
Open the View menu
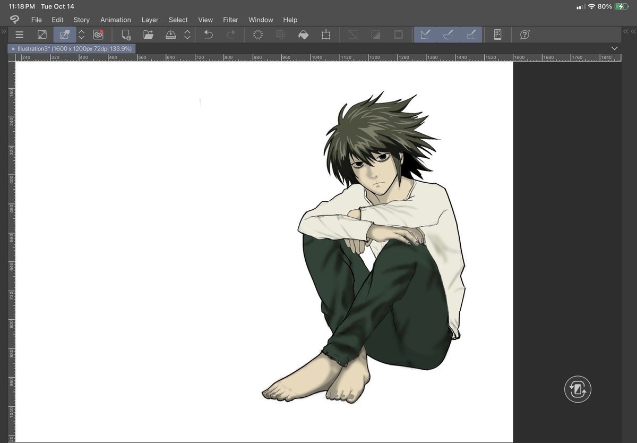click(x=205, y=20)
